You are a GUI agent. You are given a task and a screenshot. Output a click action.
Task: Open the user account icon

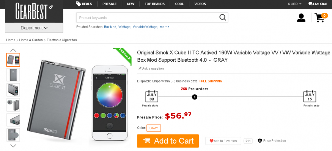pos(301,18)
